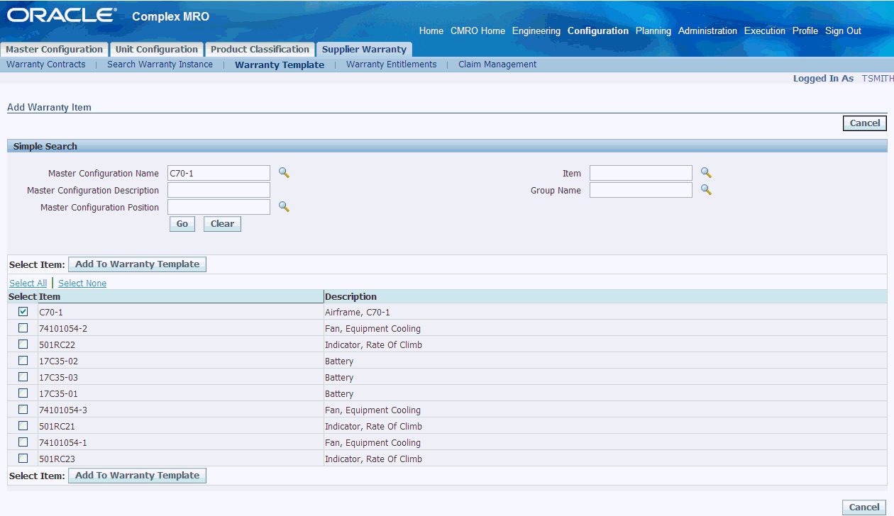Open Master Configuration Position search lookup
The width and height of the screenshot is (894, 516).
click(284, 207)
